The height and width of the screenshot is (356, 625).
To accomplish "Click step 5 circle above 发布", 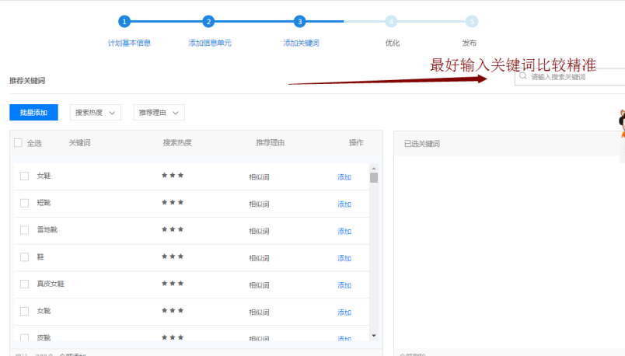I will click(472, 22).
